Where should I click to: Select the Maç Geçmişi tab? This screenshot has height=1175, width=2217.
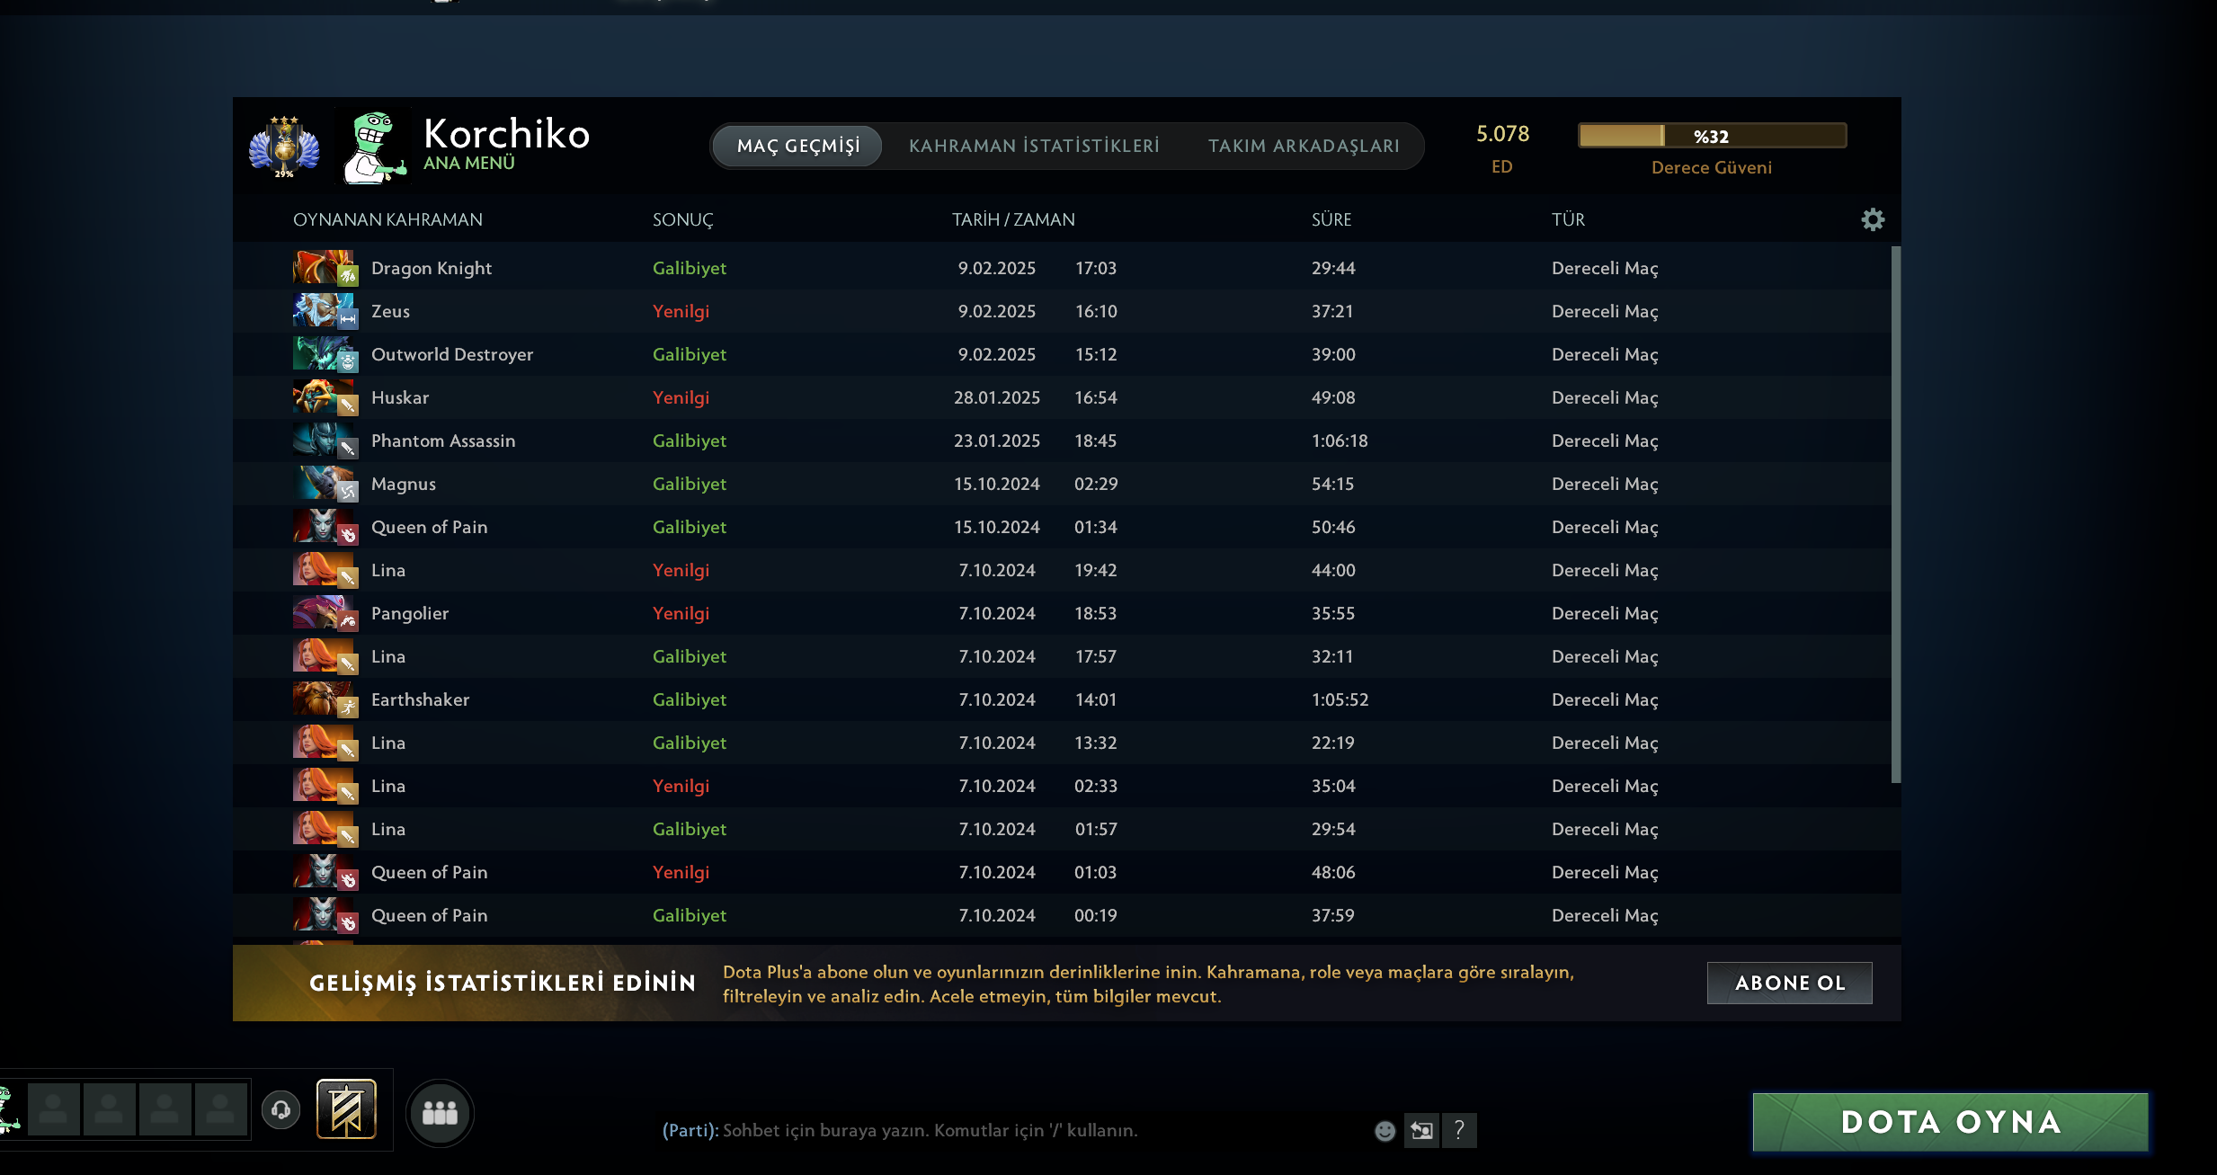pos(797,146)
